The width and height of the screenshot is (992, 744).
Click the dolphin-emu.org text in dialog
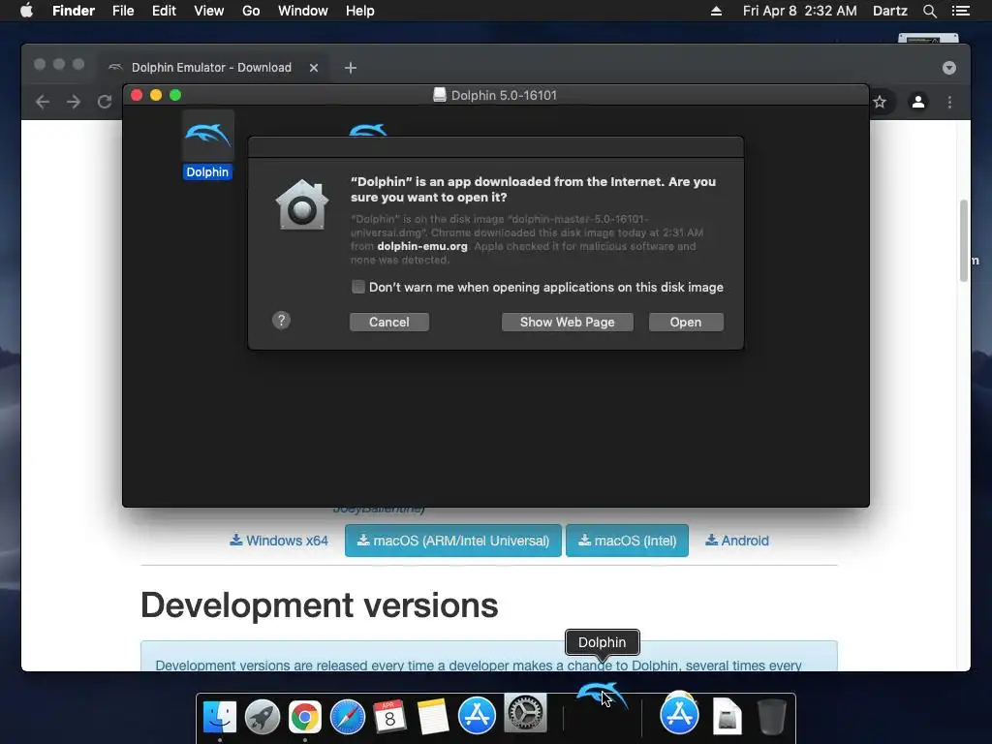(422, 246)
